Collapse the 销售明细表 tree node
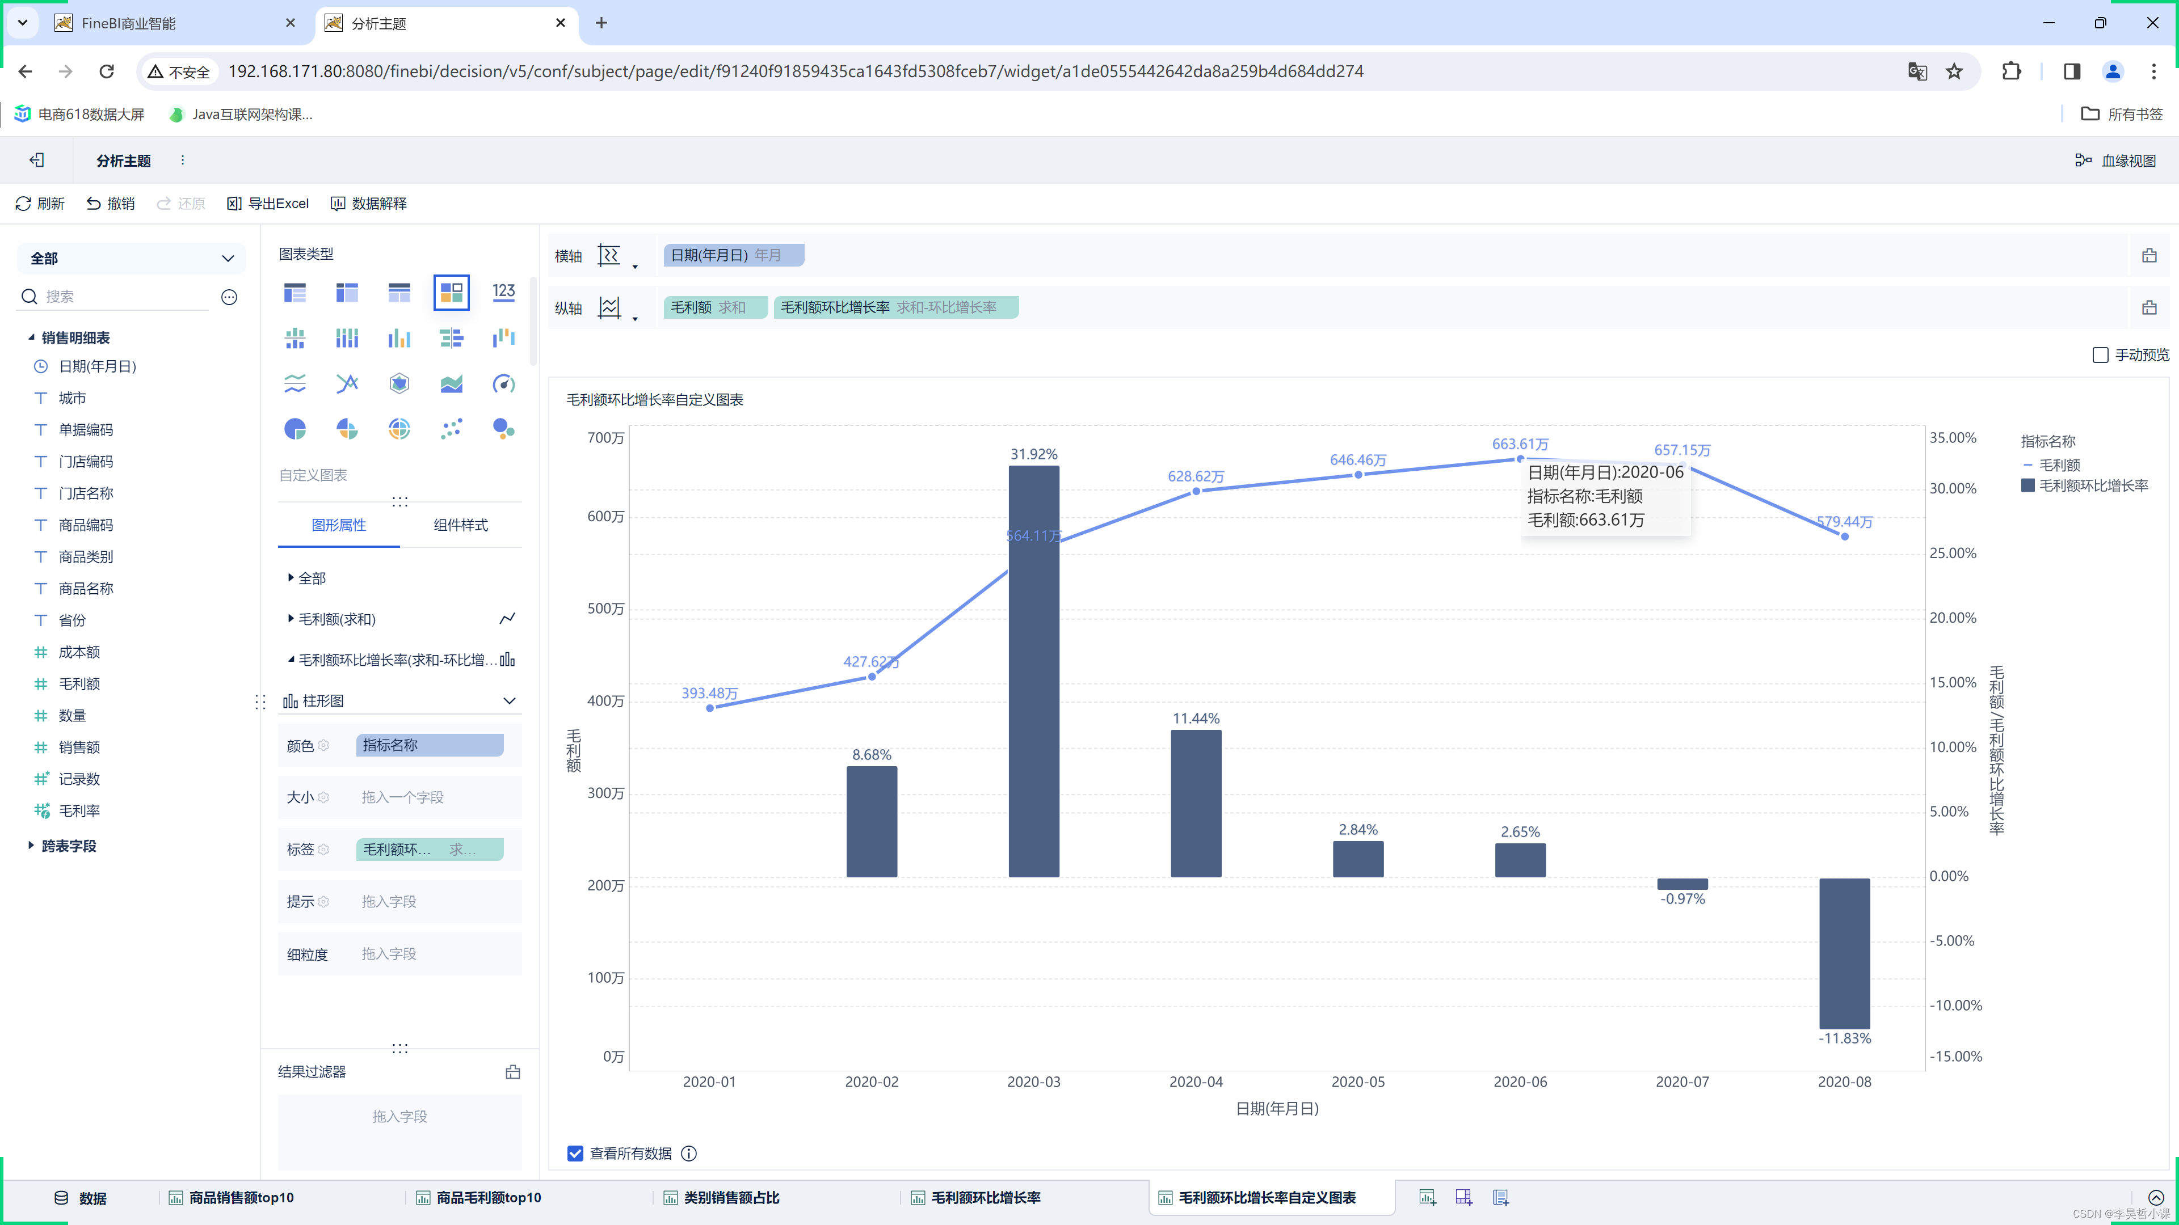Image resolution: width=2179 pixels, height=1225 pixels. 31,337
